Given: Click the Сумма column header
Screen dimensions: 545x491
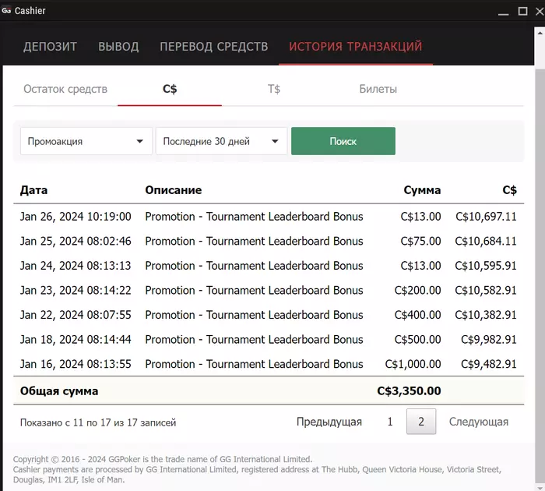Looking at the screenshot, I should 422,190.
